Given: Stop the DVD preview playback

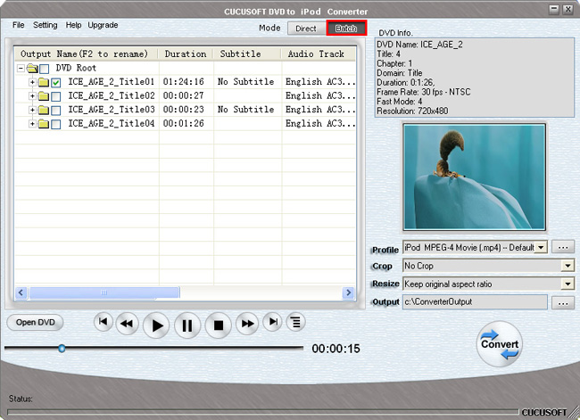Looking at the screenshot, I should coord(219,325).
